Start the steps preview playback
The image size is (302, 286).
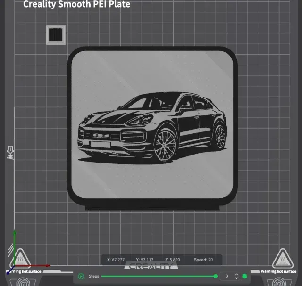pos(81,277)
